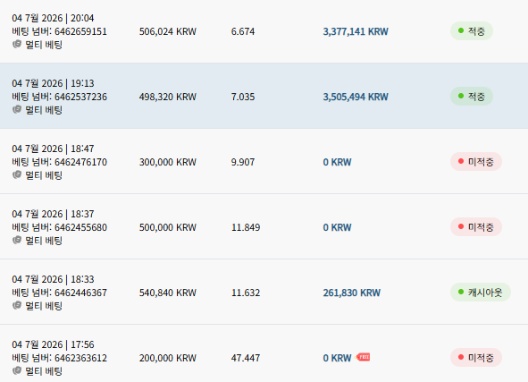Click 미적중 badge for bet 6462476170
The height and width of the screenshot is (382, 528).
point(476,162)
